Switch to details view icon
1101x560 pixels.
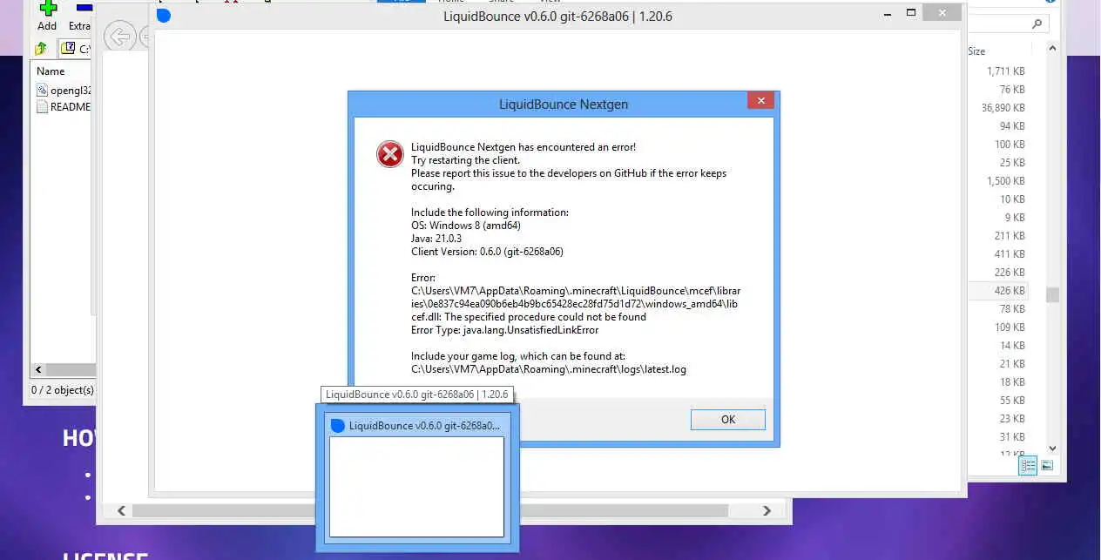click(1028, 465)
